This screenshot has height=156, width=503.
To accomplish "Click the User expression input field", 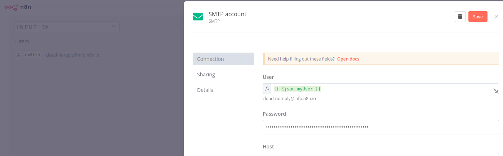I will tap(382, 89).
